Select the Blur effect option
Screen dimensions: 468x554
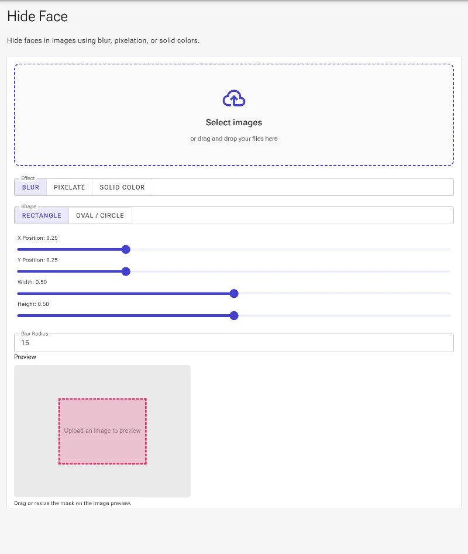click(x=30, y=187)
